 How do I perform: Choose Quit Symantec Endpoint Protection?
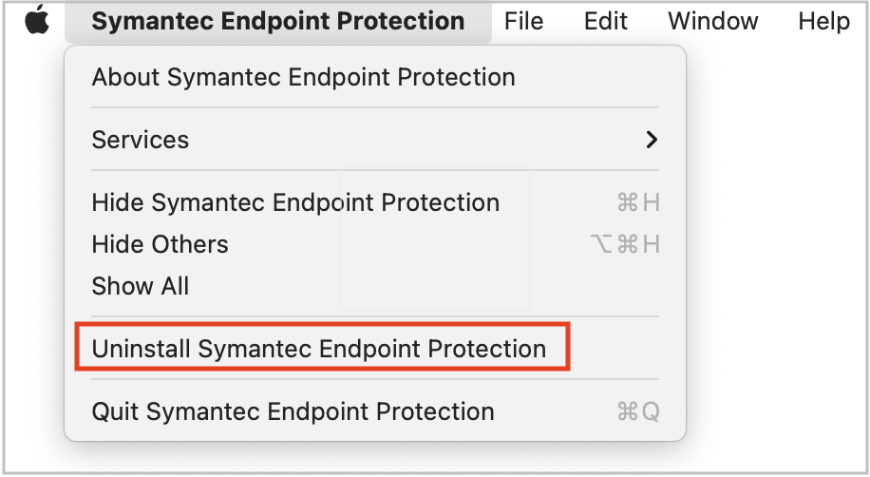coord(375,411)
